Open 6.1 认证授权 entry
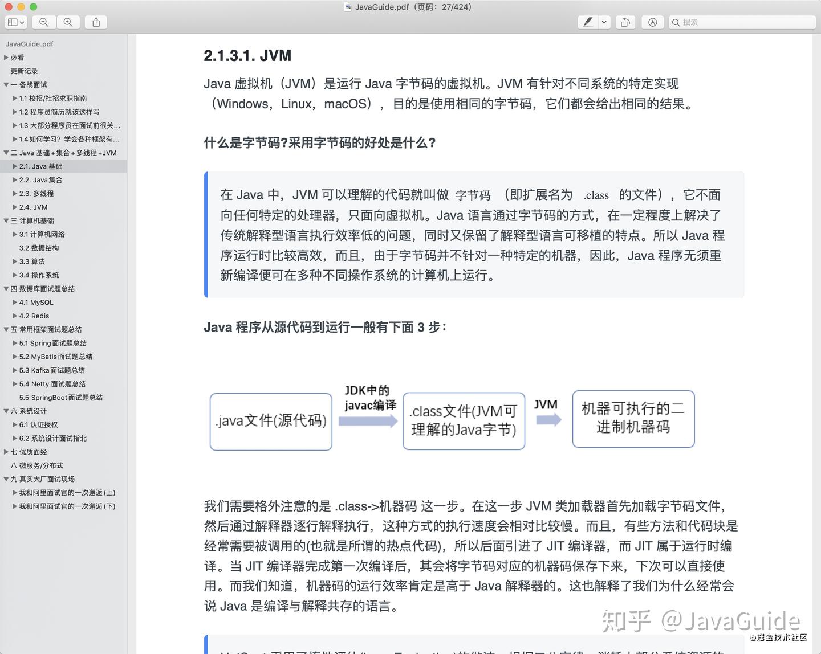 click(38, 425)
